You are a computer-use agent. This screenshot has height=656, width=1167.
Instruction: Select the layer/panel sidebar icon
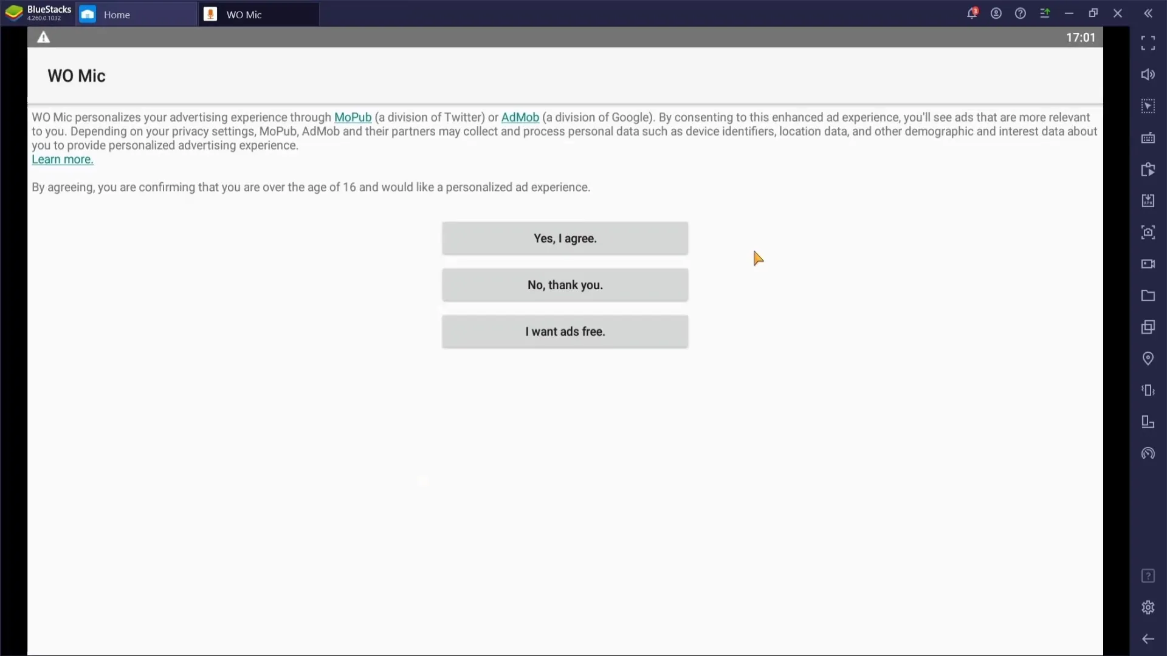tap(1148, 327)
